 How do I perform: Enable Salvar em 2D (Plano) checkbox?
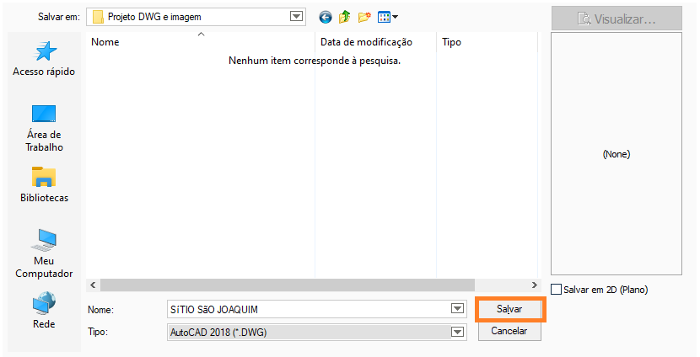tap(557, 290)
